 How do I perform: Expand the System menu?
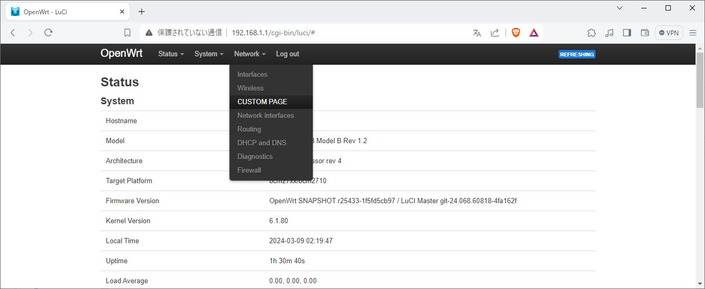pos(209,54)
